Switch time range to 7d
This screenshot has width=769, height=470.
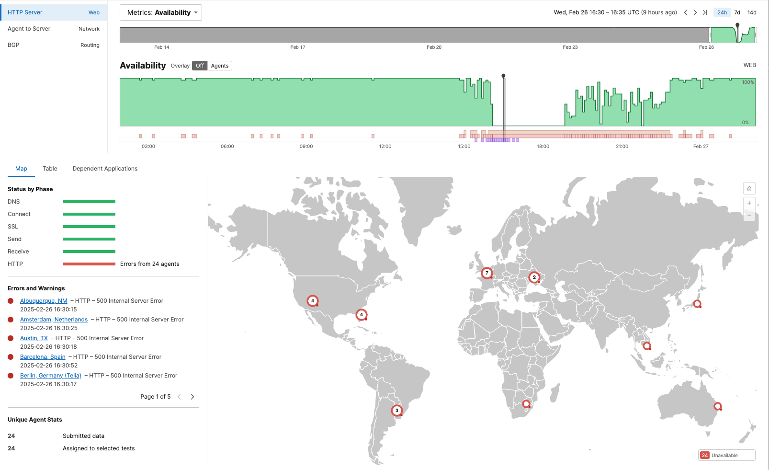click(737, 12)
